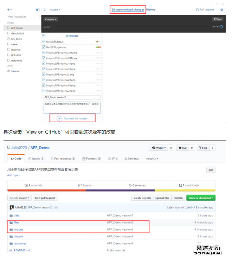Open the Branch: master dropdown

tap(19, 198)
